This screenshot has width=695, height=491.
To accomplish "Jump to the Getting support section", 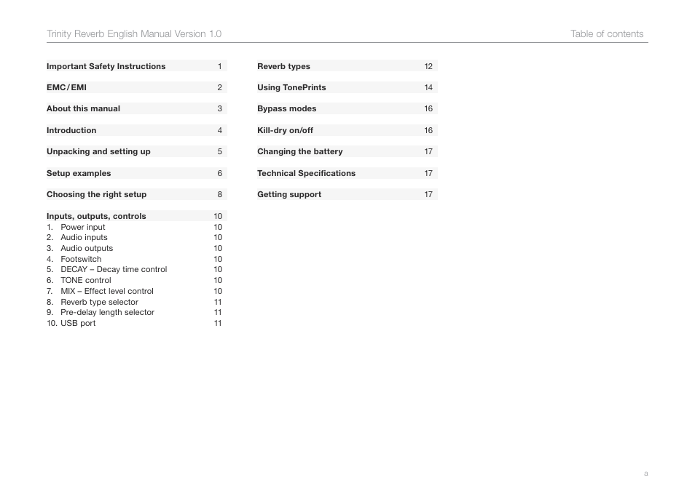I will pyautogui.click(x=347, y=194).
